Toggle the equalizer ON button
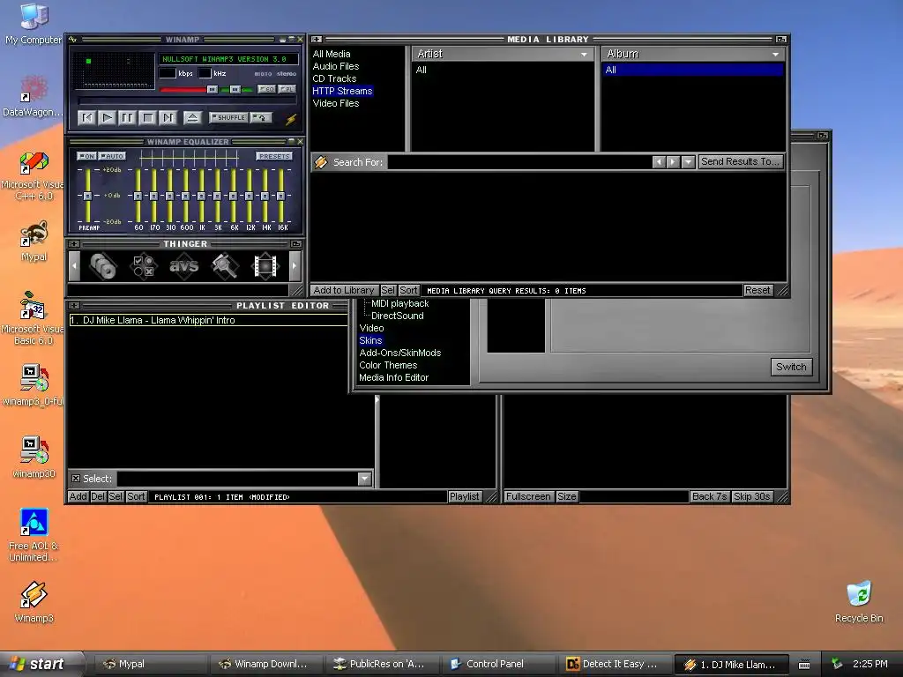Viewport: 903px width, 677px height. 86,156
